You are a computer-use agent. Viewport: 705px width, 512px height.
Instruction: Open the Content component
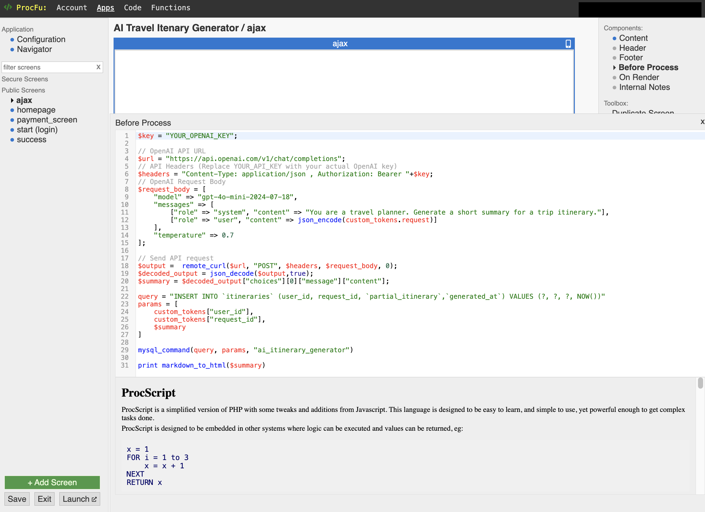pyautogui.click(x=633, y=38)
